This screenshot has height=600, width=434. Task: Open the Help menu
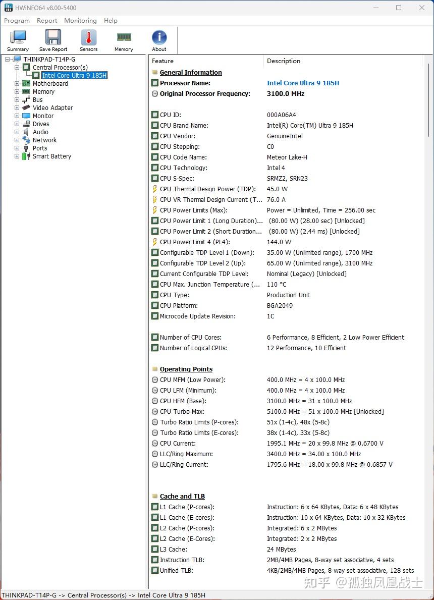click(x=111, y=21)
